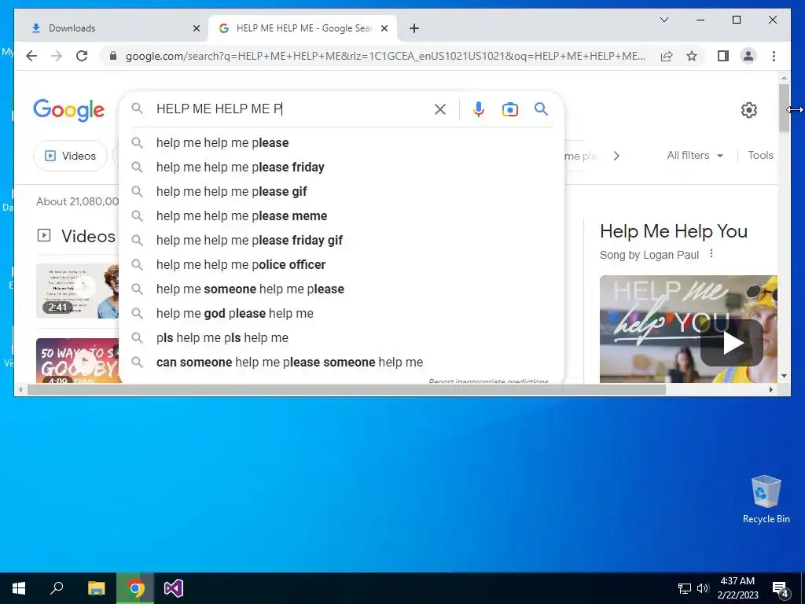Select the Recycle Bin on desktop

[766, 499]
